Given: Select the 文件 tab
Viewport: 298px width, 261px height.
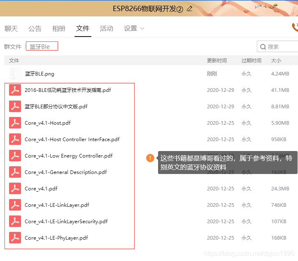Looking at the screenshot, I should tap(83, 29).
